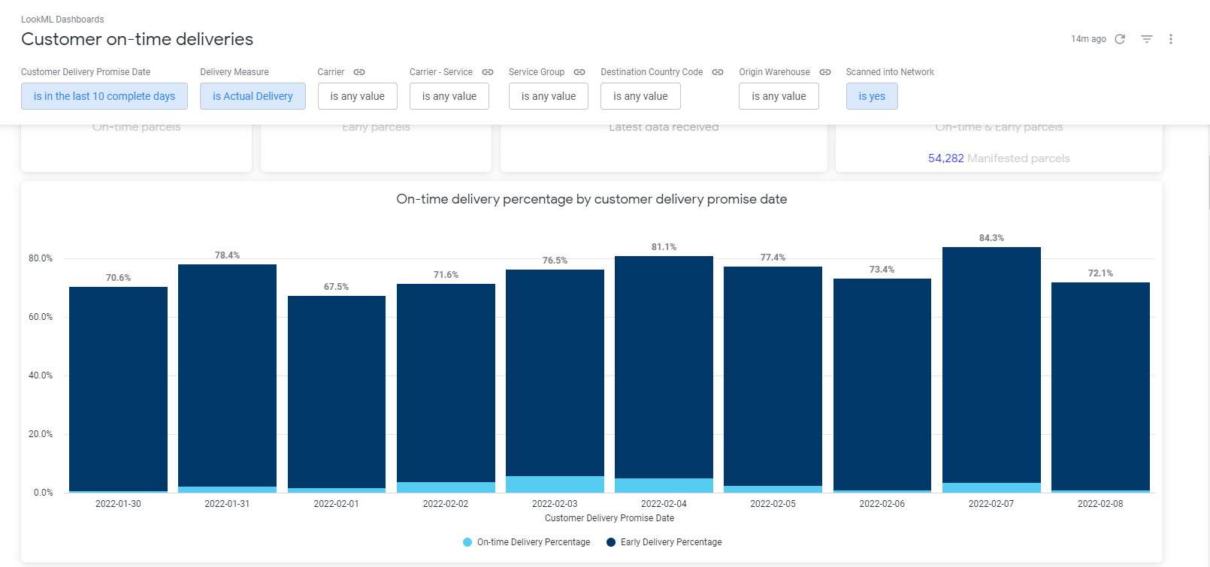Click the link icon beside Carrier
Image resolution: width=1210 pixels, height=567 pixels.
click(x=359, y=72)
